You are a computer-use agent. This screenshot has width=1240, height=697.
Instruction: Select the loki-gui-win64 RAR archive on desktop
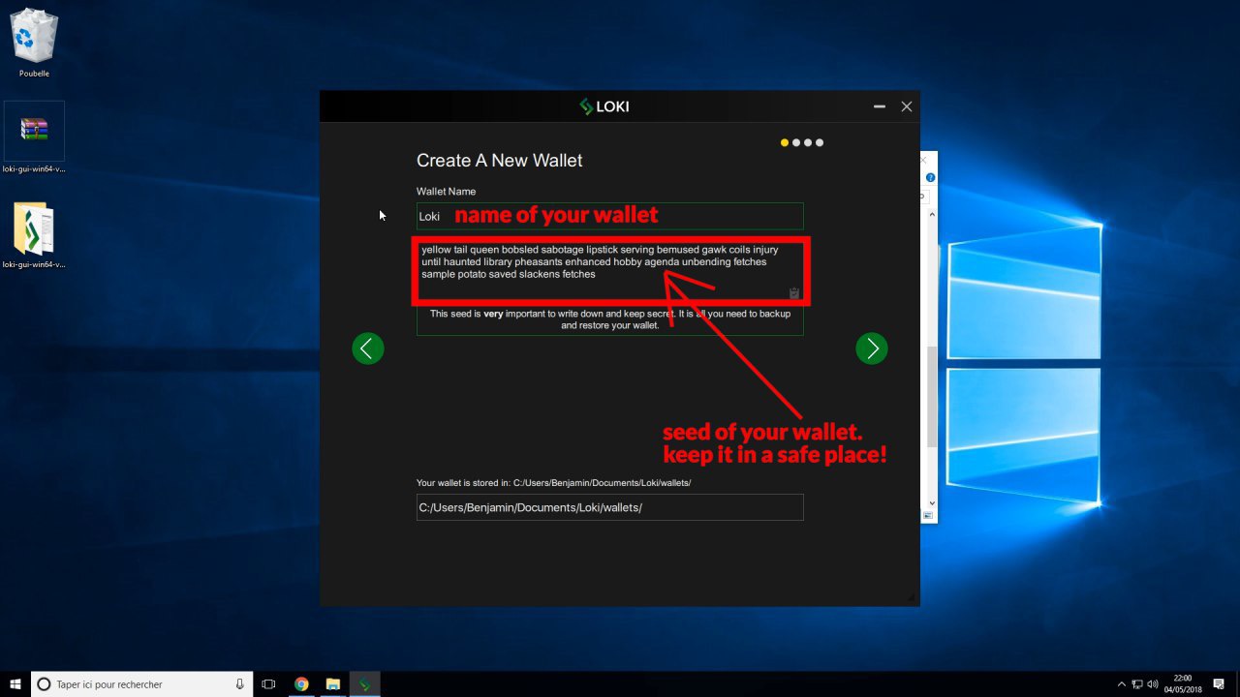coord(34,137)
